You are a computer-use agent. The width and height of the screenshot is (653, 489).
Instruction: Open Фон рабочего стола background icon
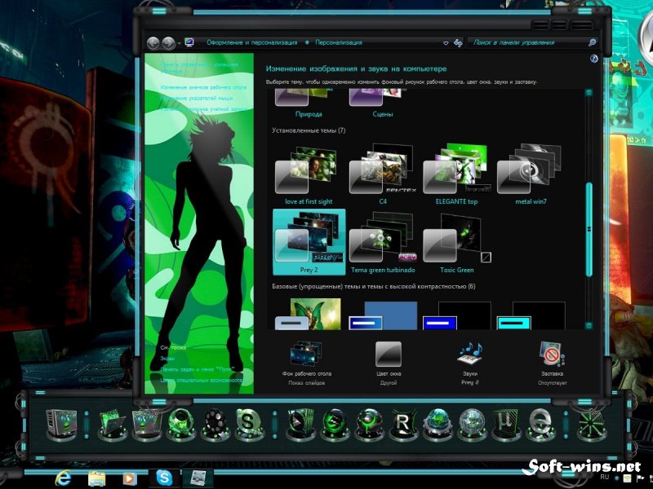tap(306, 354)
